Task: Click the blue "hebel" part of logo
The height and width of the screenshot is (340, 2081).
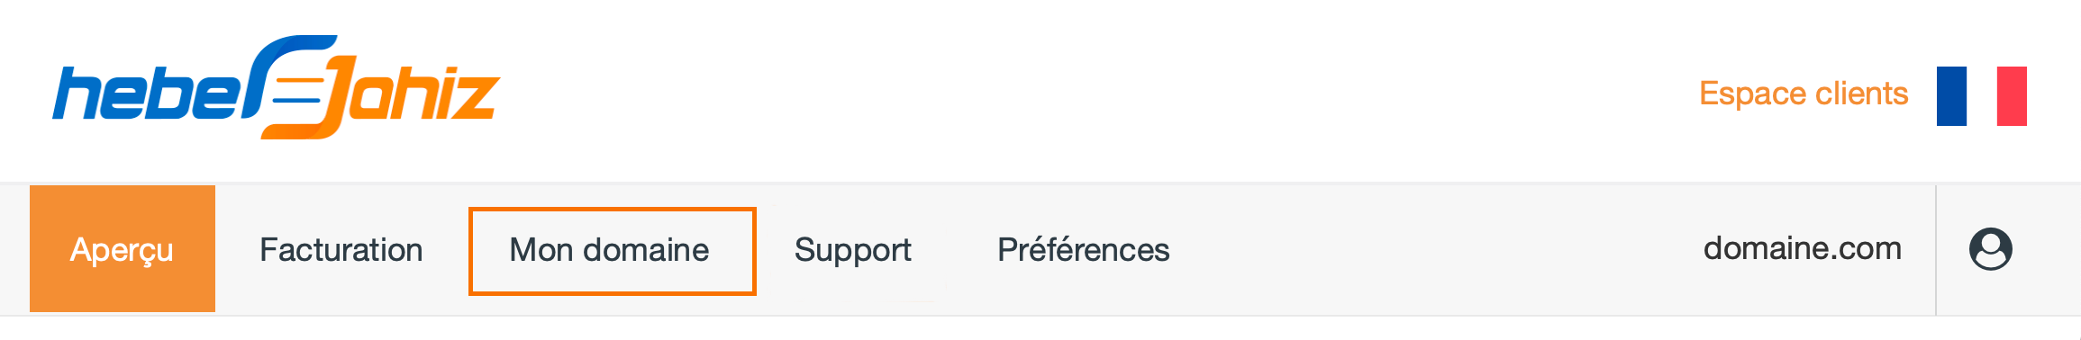Action: click(149, 93)
